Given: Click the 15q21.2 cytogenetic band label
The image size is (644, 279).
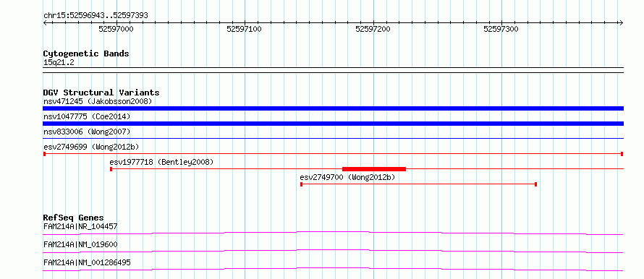Looking at the screenshot, I should (59, 63).
